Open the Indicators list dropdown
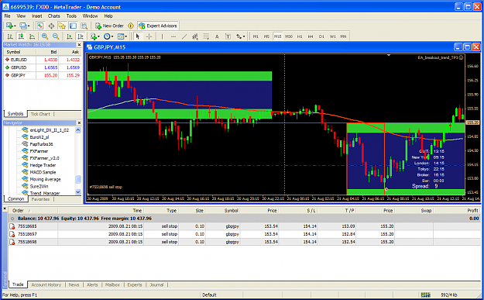Screen dimensions: 484x300 click(94, 36)
